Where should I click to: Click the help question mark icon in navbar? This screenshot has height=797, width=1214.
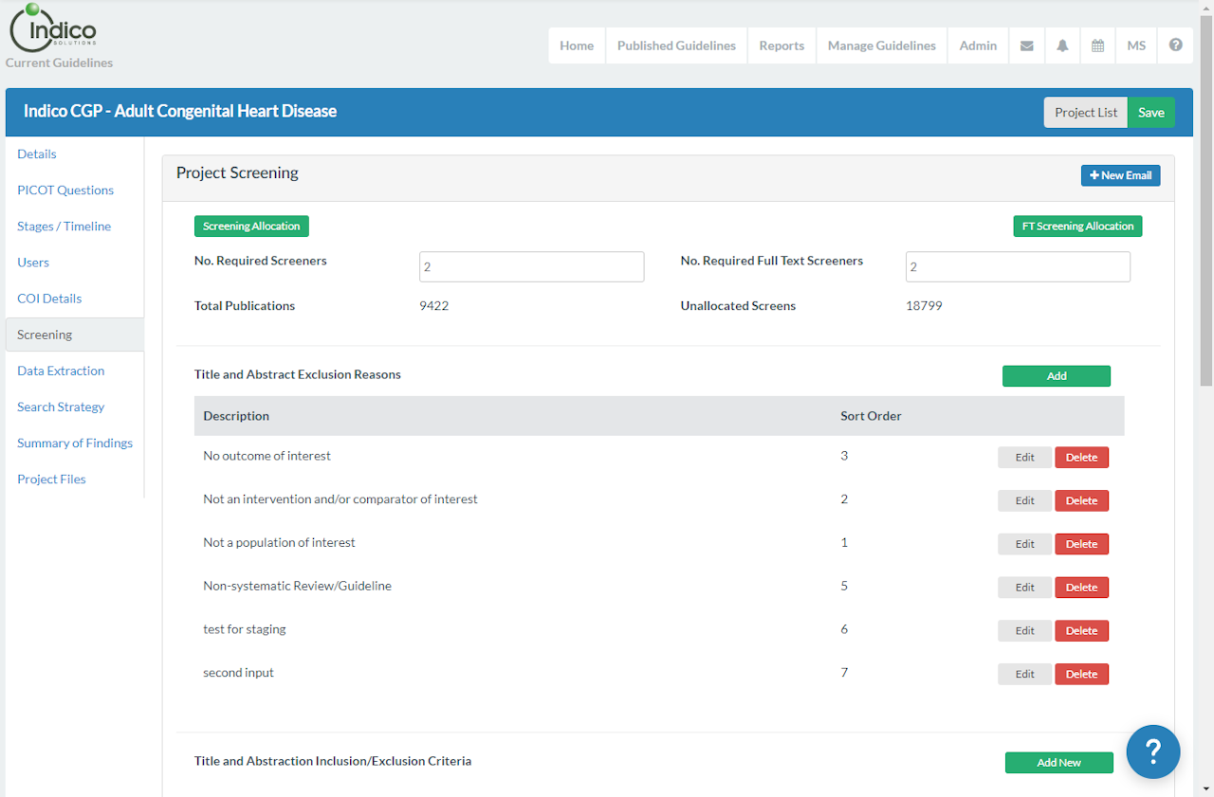tap(1175, 45)
